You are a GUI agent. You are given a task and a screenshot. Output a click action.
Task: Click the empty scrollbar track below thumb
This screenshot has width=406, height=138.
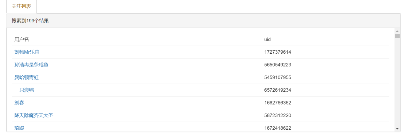pyautogui.click(x=397, y=83)
